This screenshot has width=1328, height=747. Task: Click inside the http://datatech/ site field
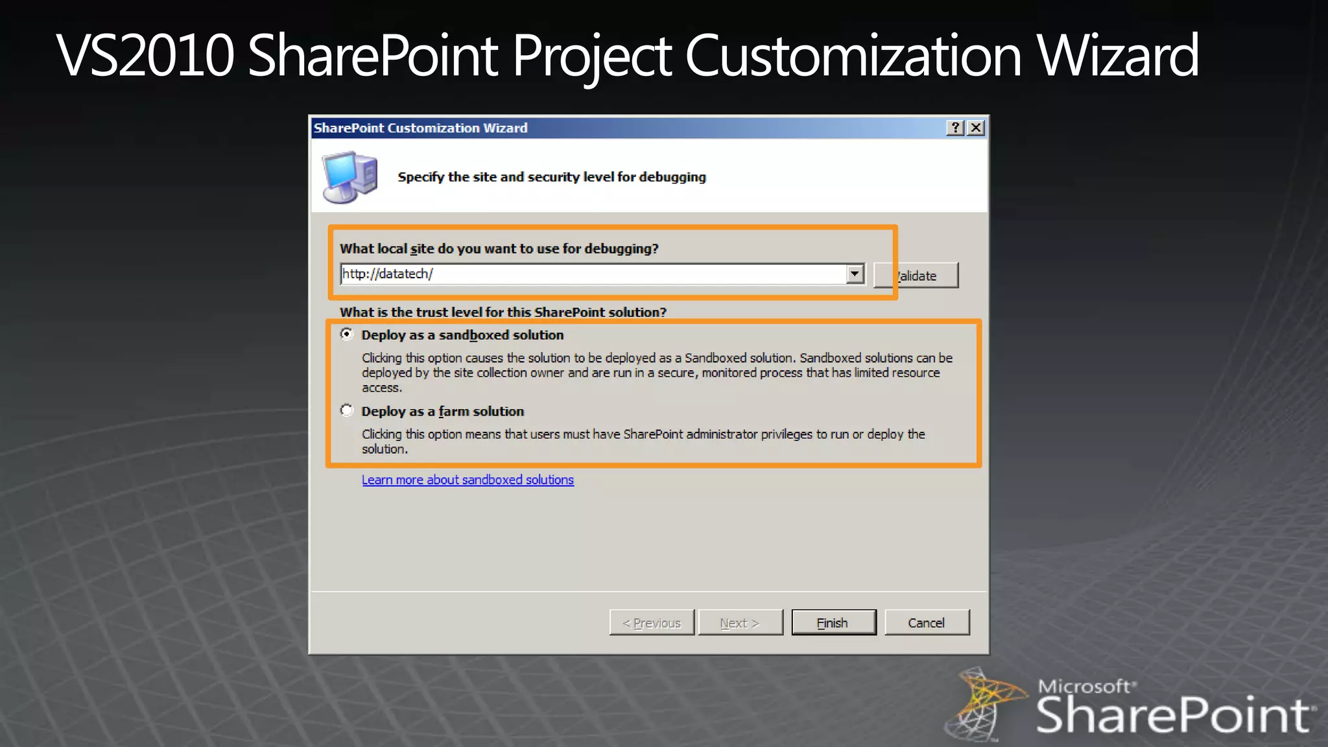pyautogui.click(x=584, y=274)
